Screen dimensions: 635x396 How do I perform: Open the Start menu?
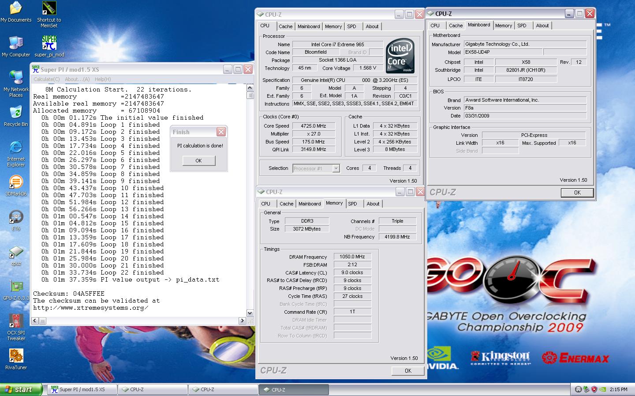point(22,389)
